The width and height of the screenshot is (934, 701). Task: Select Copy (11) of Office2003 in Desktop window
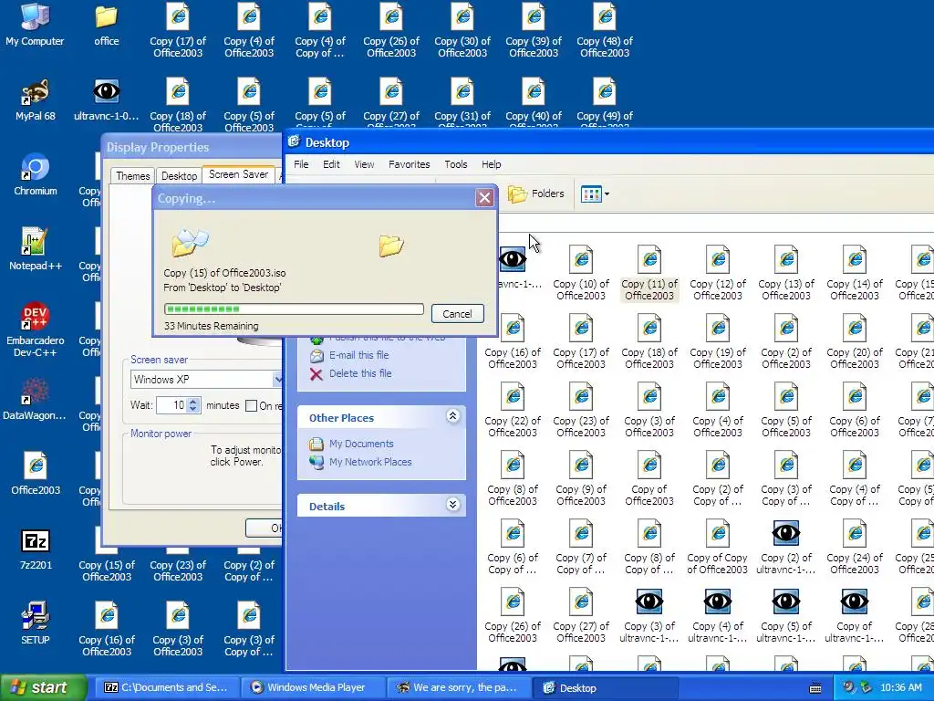[649, 273]
